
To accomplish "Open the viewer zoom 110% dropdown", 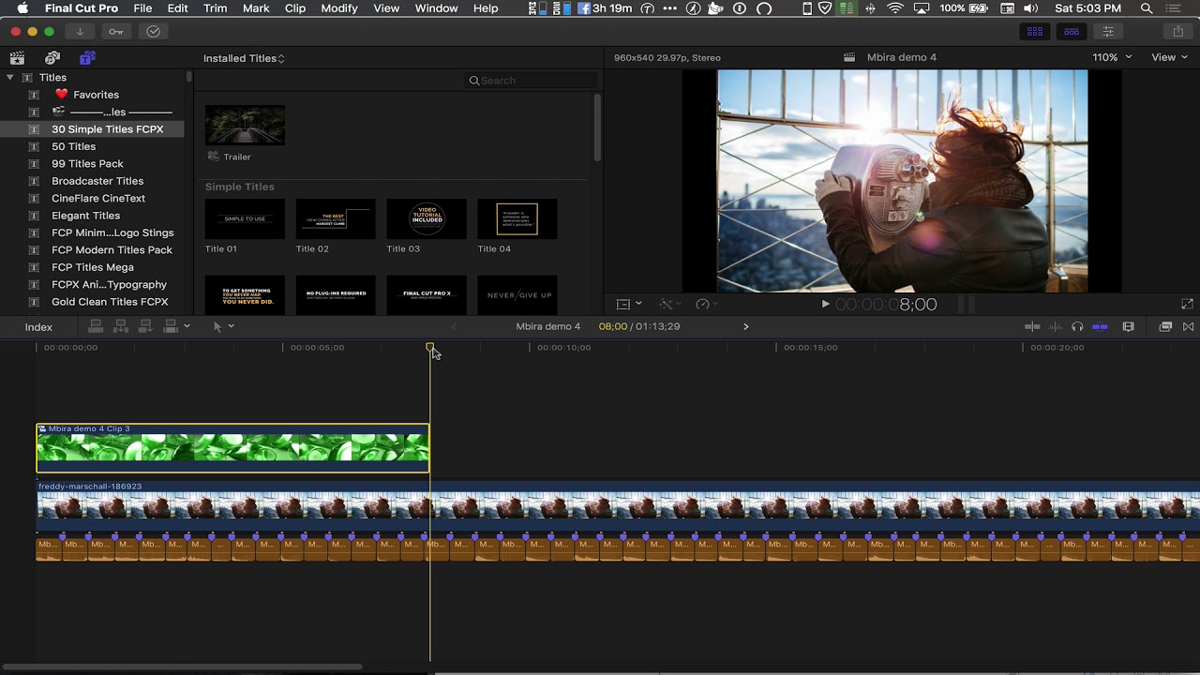I will coord(1112,57).
